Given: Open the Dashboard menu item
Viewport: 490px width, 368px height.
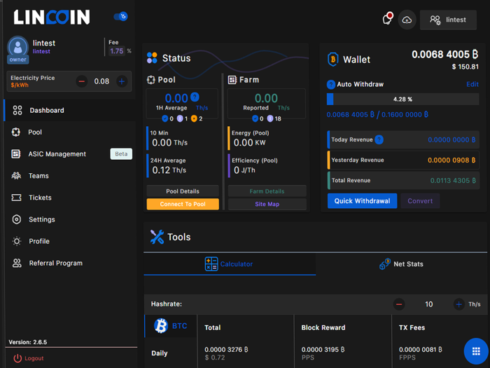Looking at the screenshot, I should click(70, 110).
